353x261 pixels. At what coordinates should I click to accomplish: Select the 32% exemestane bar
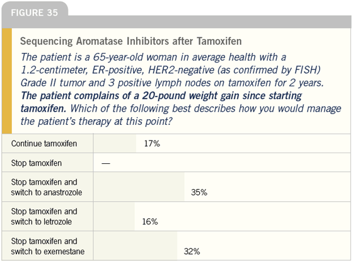point(136,246)
